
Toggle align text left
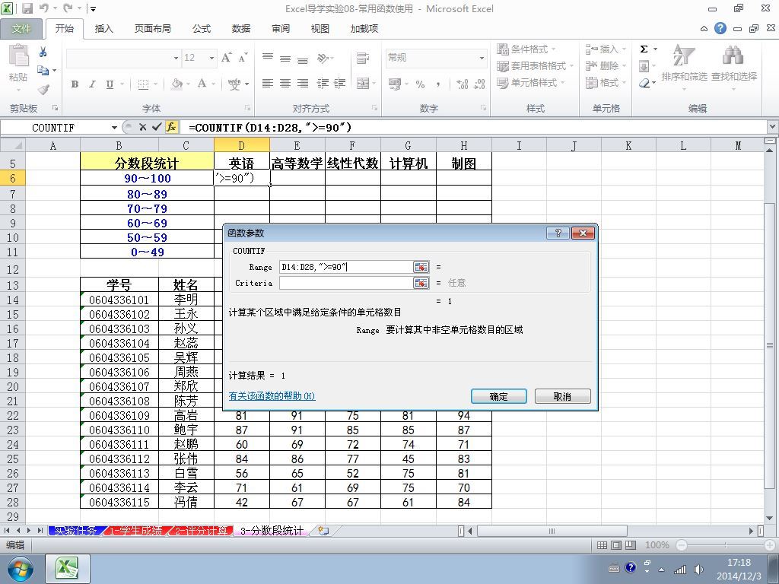(x=268, y=84)
